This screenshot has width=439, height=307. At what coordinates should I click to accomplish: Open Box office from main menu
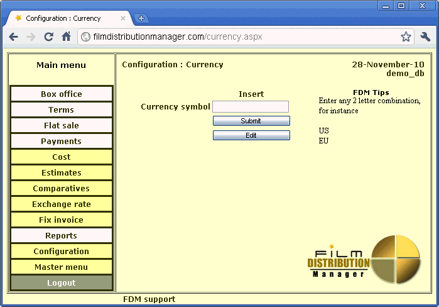[x=62, y=94]
